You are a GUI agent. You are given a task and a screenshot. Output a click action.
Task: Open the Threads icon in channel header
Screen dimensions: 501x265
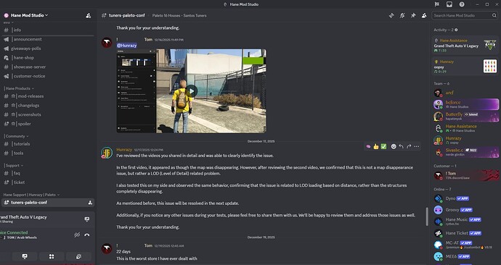[x=391, y=15]
